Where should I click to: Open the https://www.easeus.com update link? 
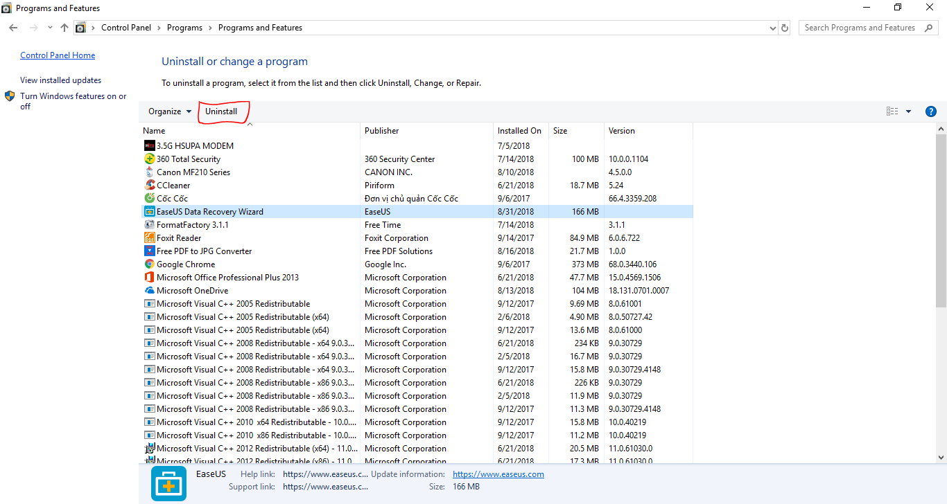pyautogui.click(x=498, y=474)
